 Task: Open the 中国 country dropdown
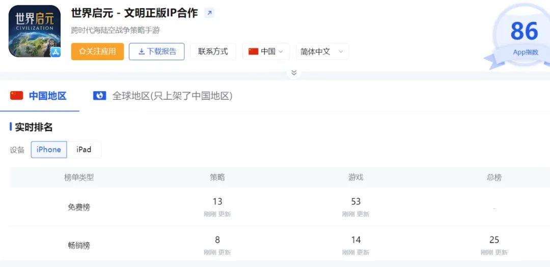pos(266,51)
